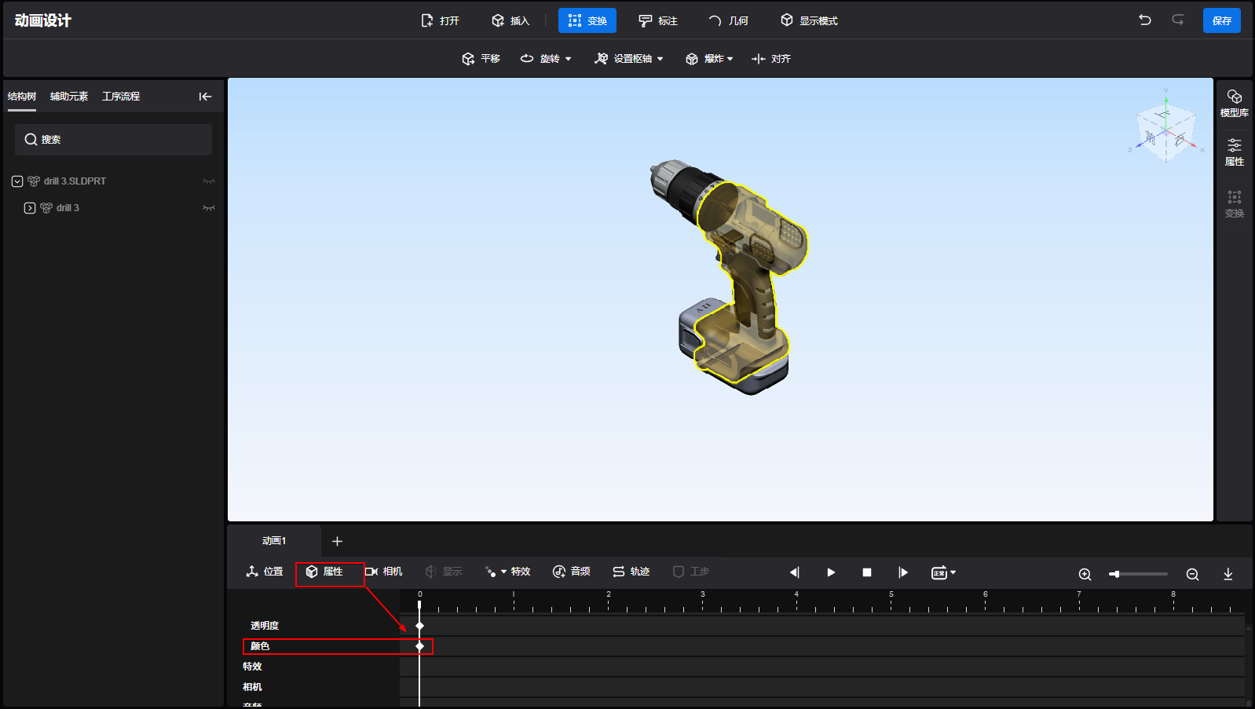Image resolution: width=1255 pixels, height=709 pixels.
Task: Select the 相机 camera track row
Action: (x=252, y=687)
